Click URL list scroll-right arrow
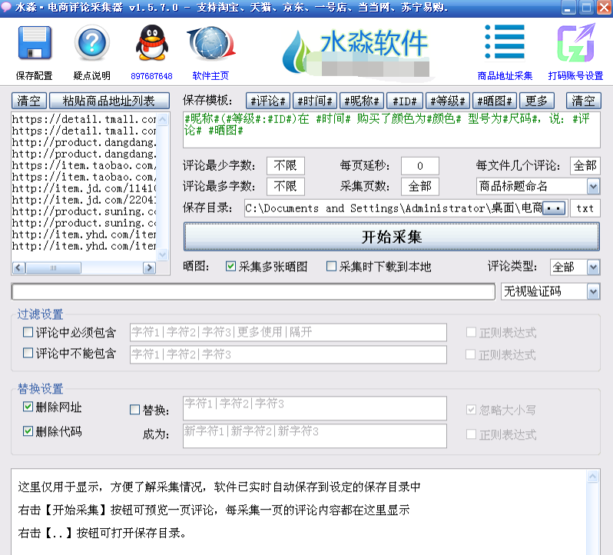 click(x=149, y=268)
